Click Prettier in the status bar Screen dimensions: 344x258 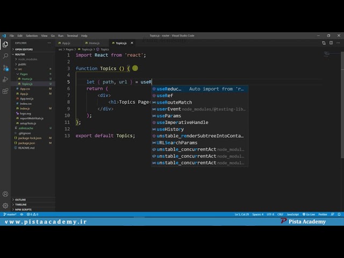(322, 214)
